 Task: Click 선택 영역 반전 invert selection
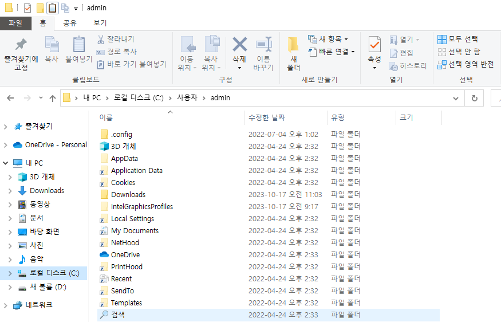coord(466,64)
